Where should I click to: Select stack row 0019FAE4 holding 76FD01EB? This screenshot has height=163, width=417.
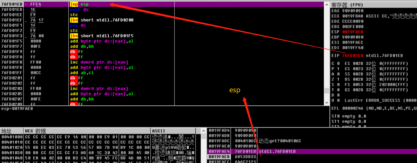point(312,151)
